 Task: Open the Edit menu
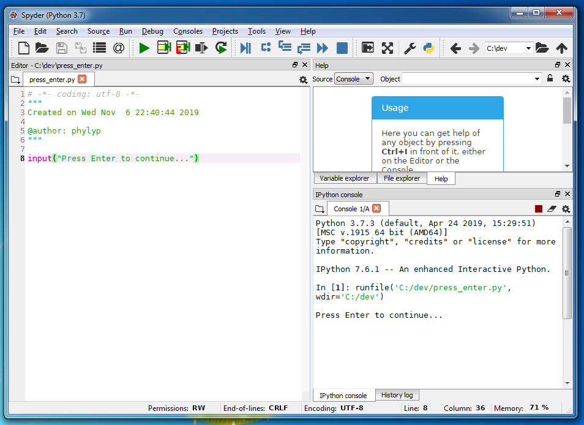click(40, 31)
